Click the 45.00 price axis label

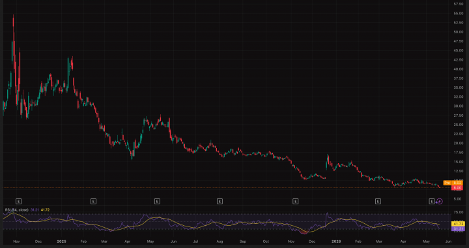(459, 51)
